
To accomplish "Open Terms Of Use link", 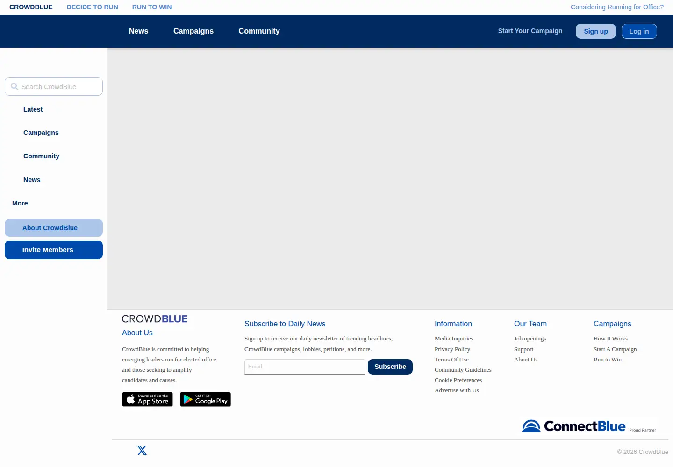I will tap(451, 360).
